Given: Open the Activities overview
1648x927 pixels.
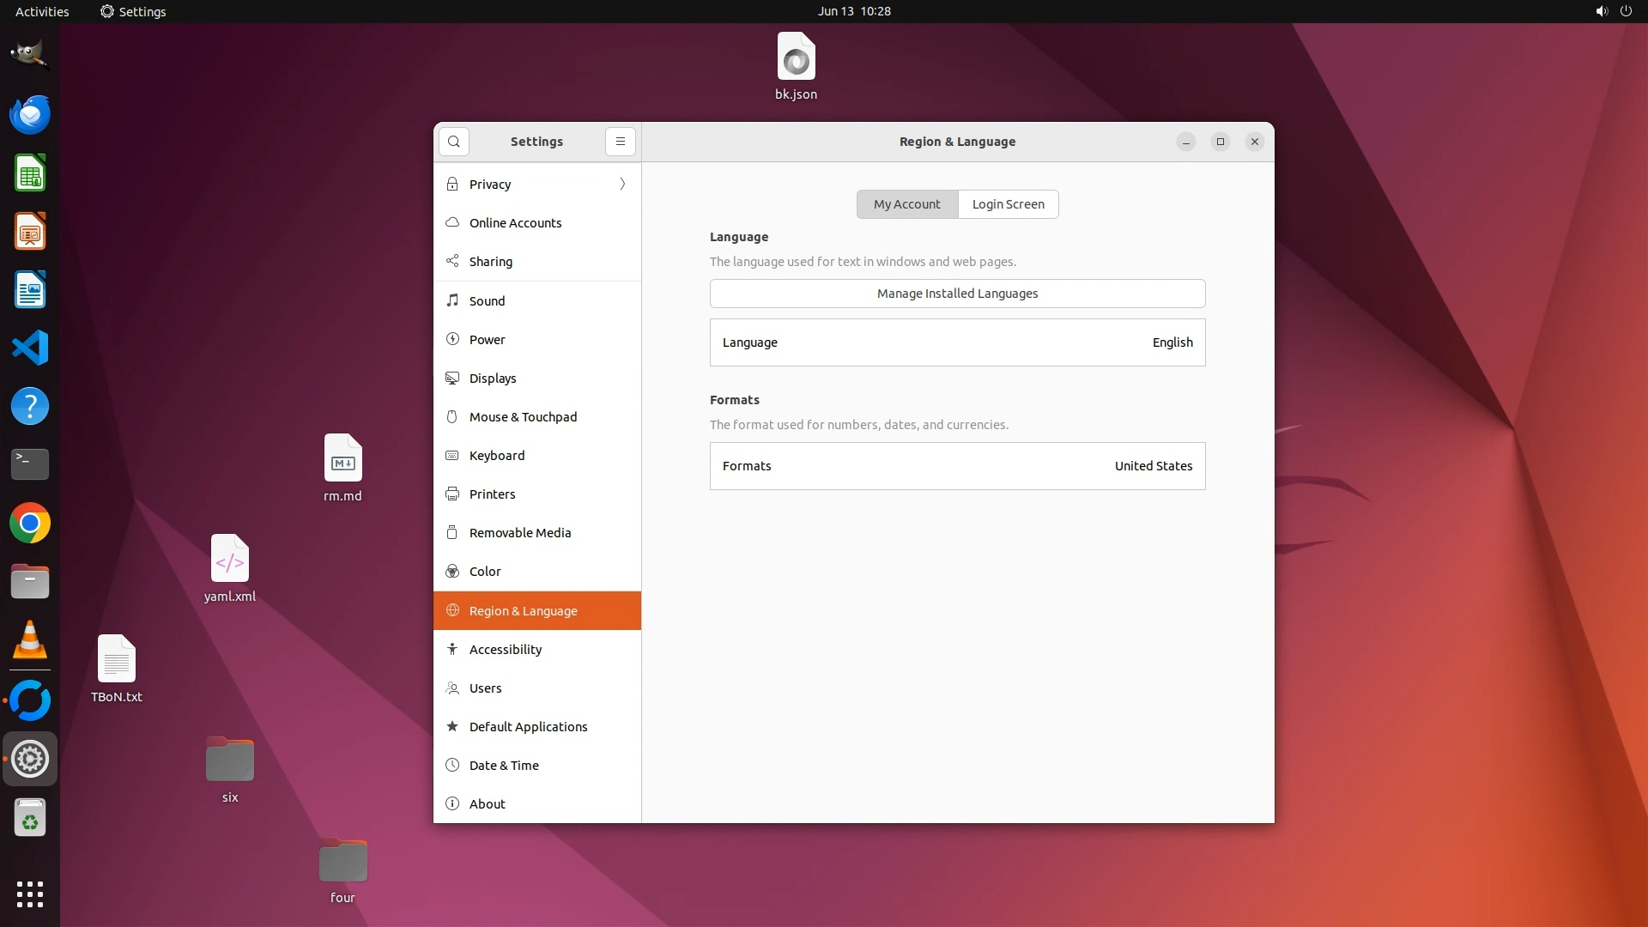Looking at the screenshot, I should (x=42, y=11).
